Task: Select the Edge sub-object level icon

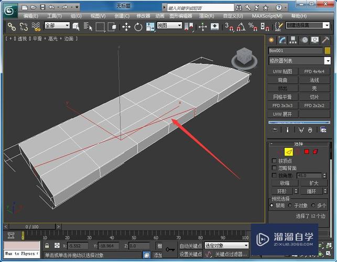Action: (288, 151)
